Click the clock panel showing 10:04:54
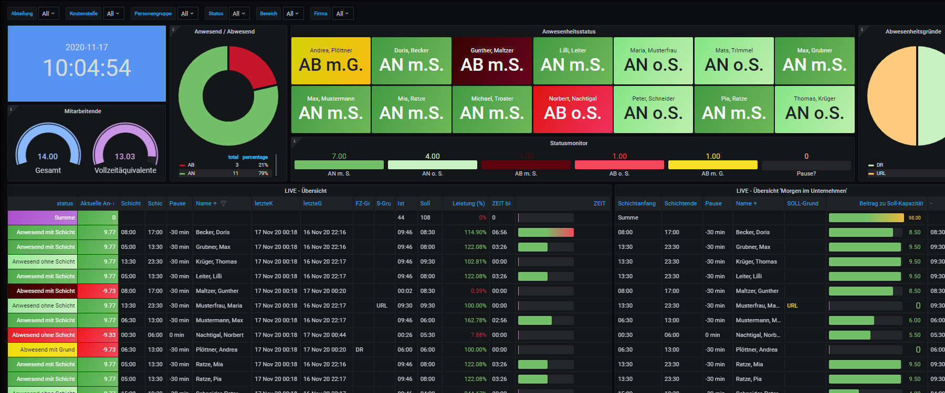The height and width of the screenshot is (393, 945). tap(87, 63)
